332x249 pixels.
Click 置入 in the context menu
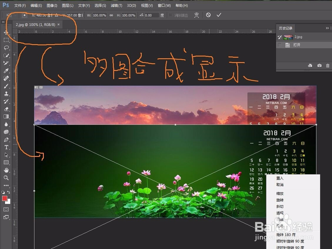pos(279,178)
